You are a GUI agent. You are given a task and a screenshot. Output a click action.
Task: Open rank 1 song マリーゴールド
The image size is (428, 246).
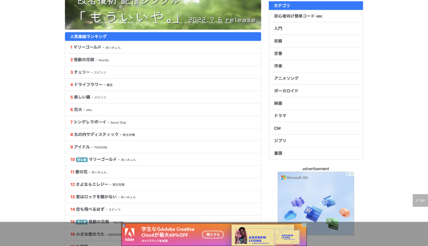coord(87,47)
